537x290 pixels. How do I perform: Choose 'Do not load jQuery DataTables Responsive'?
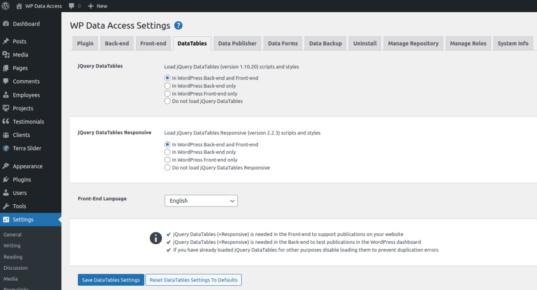click(x=167, y=167)
